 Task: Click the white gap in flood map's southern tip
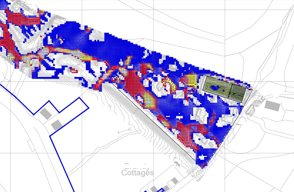(202, 157)
